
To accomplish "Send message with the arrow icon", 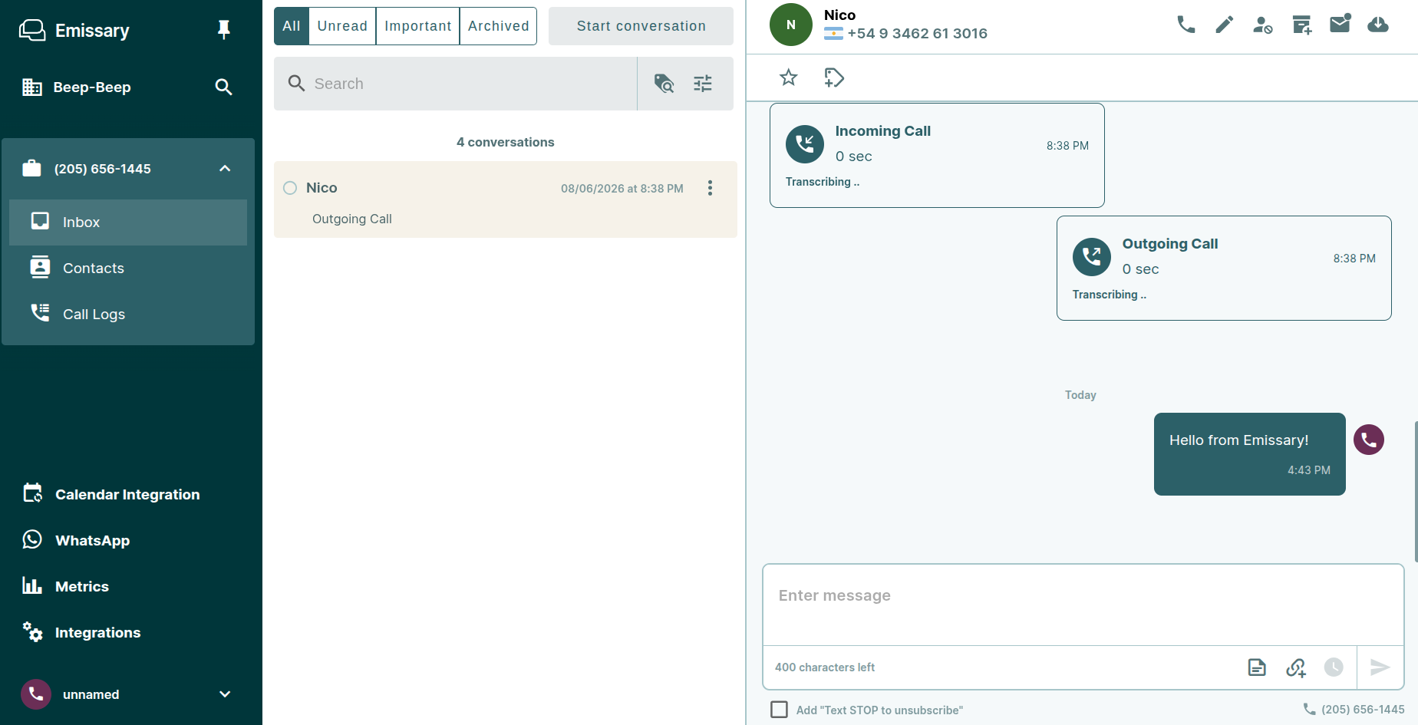I will pyautogui.click(x=1380, y=667).
